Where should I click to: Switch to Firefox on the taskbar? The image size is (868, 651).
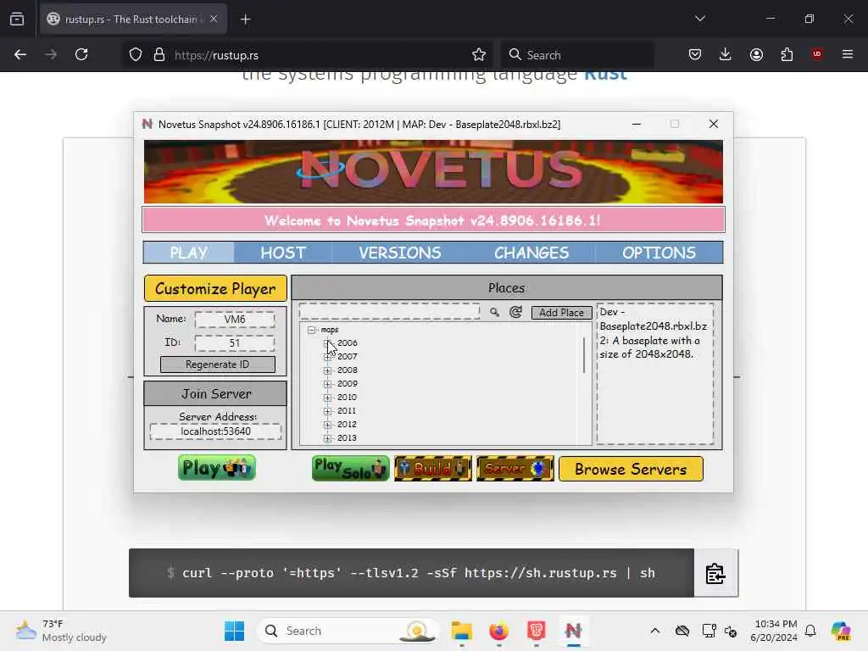(498, 631)
